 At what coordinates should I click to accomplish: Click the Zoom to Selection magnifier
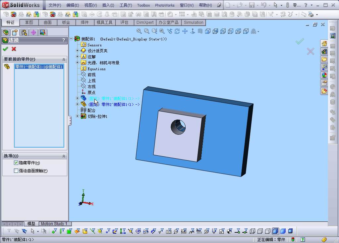(162, 31)
